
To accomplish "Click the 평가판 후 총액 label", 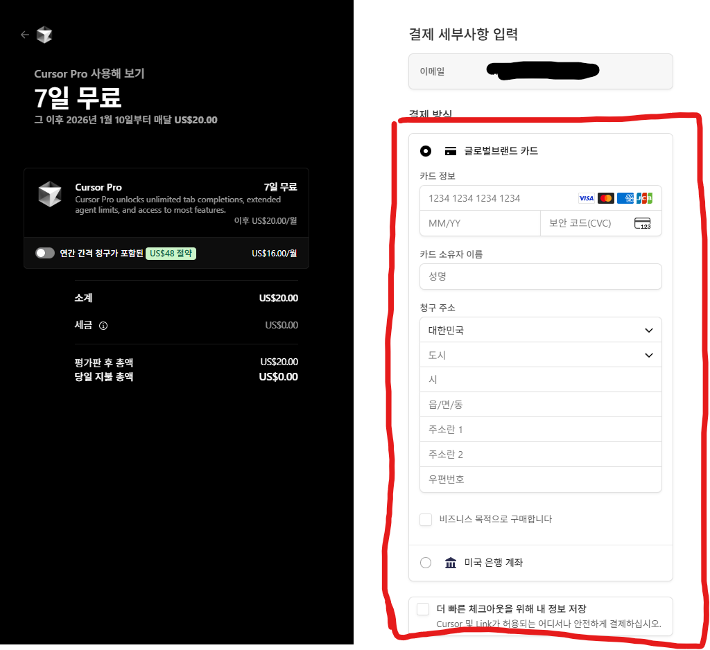I will pos(104,362).
